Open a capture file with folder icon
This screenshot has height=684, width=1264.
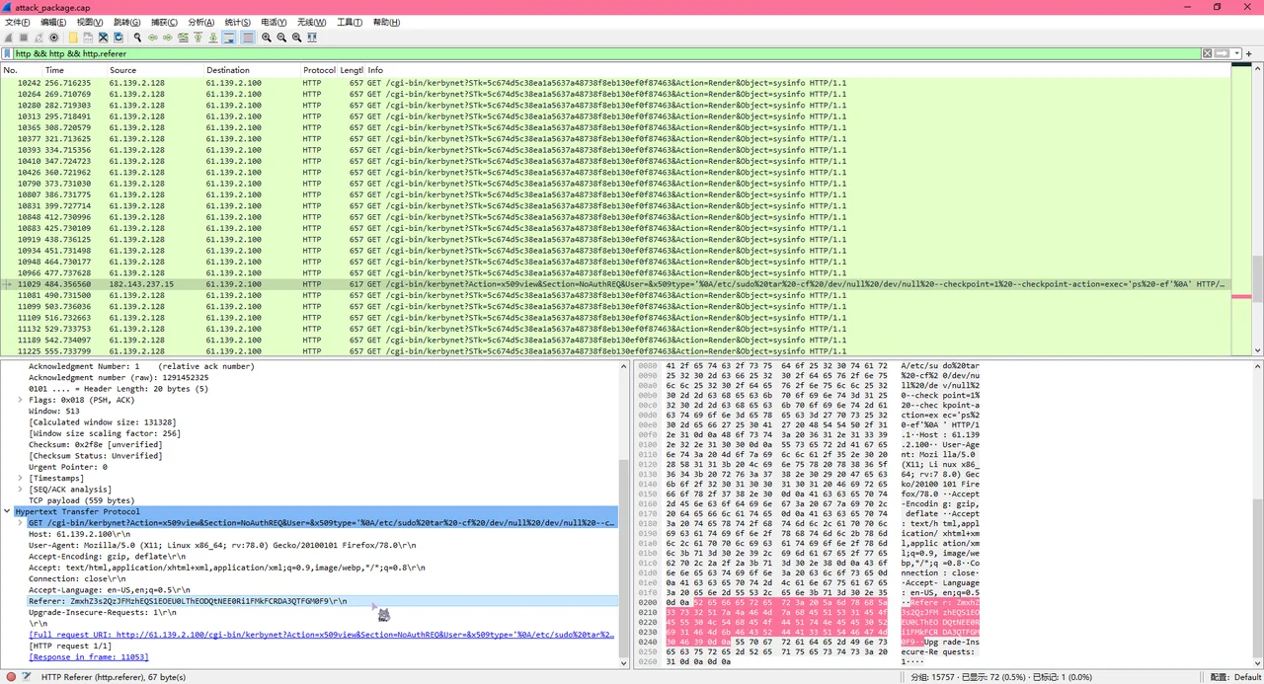coord(73,38)
